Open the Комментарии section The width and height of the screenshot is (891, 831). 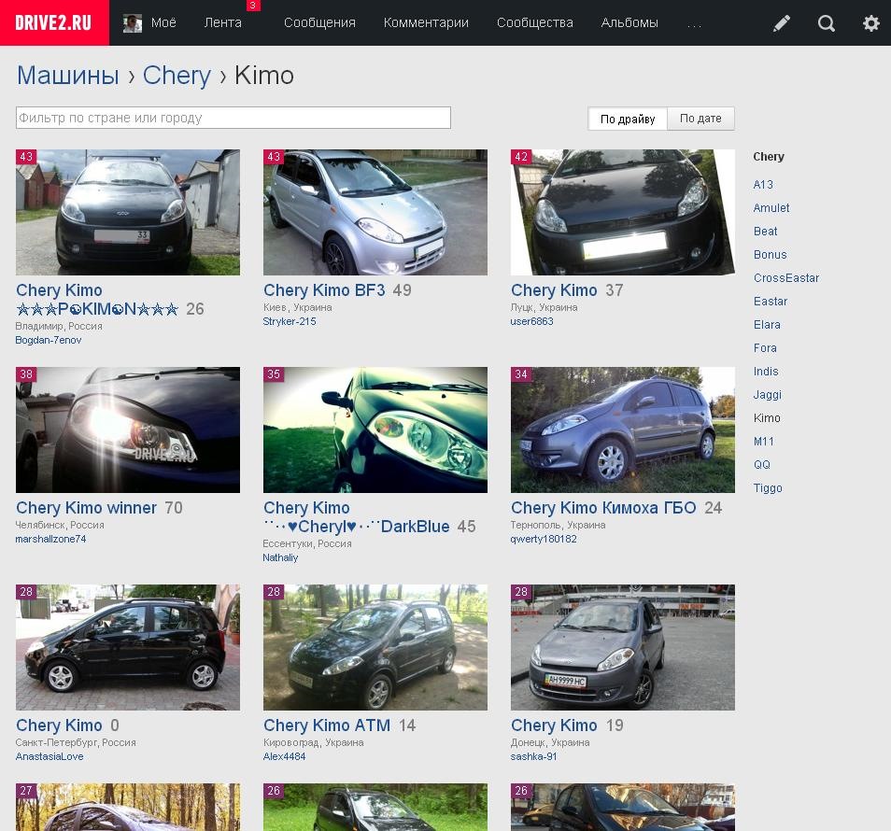426,22
